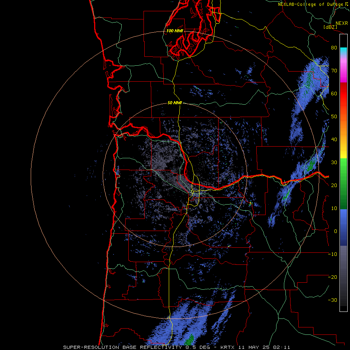The image size is (350, 350).
Task: Click the intense echo east of 50 NMI ring
Action: coord(250,203)
